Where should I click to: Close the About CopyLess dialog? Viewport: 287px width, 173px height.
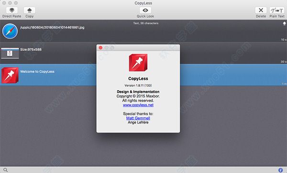click(100, 48)
